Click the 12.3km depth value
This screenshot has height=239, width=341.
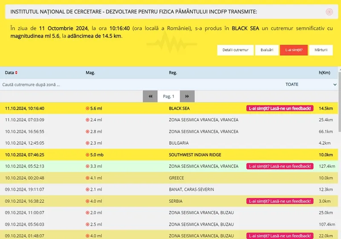(x=326, y=189)
